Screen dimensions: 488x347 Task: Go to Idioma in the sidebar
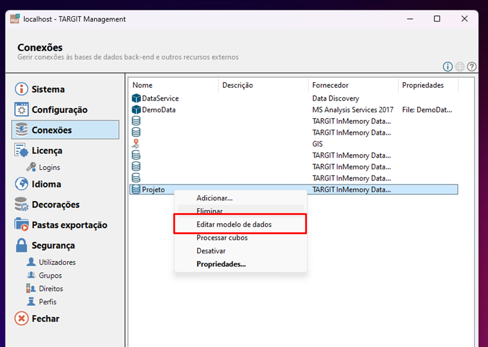tap(47, 184)
